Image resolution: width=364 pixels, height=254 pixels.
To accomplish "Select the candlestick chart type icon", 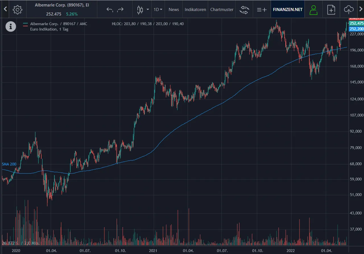I will click(x=140, y=9).
